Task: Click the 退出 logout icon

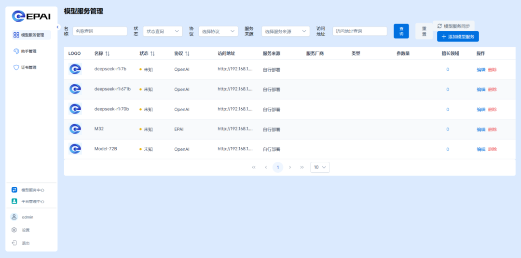Action: (14, 243)
